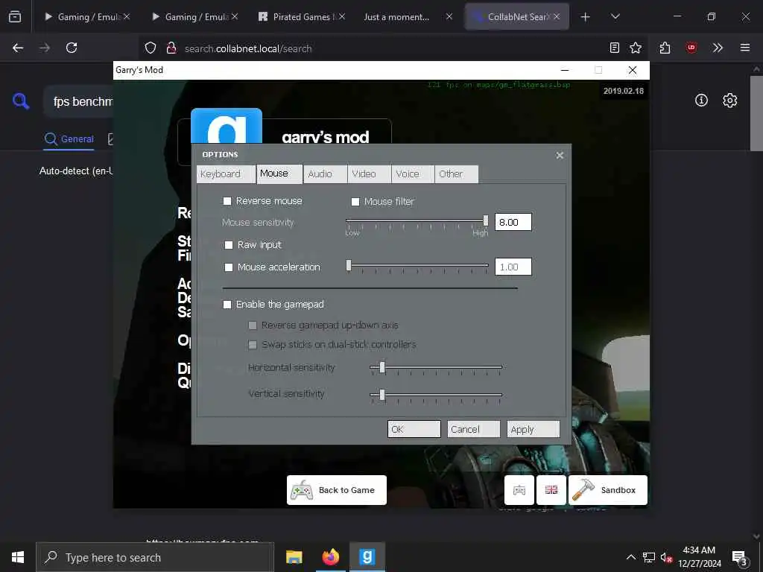The image size is (763, 572).
Task: Select the Mouse options tab
Action: (280, 174)
